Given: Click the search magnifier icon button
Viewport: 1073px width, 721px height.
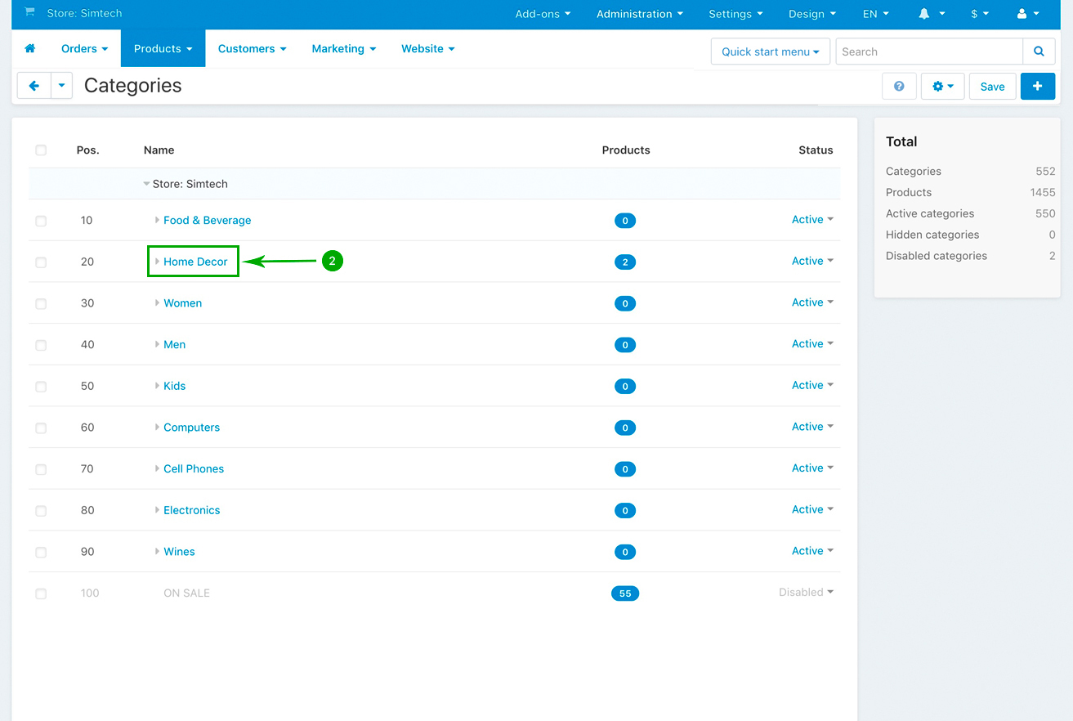Looking at the screenshot, I should (1038, 51).
